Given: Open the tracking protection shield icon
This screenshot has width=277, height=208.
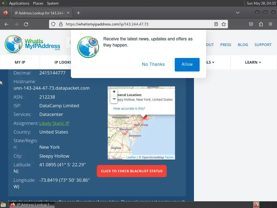Looking at the screenshot, I should pos(53,24).
